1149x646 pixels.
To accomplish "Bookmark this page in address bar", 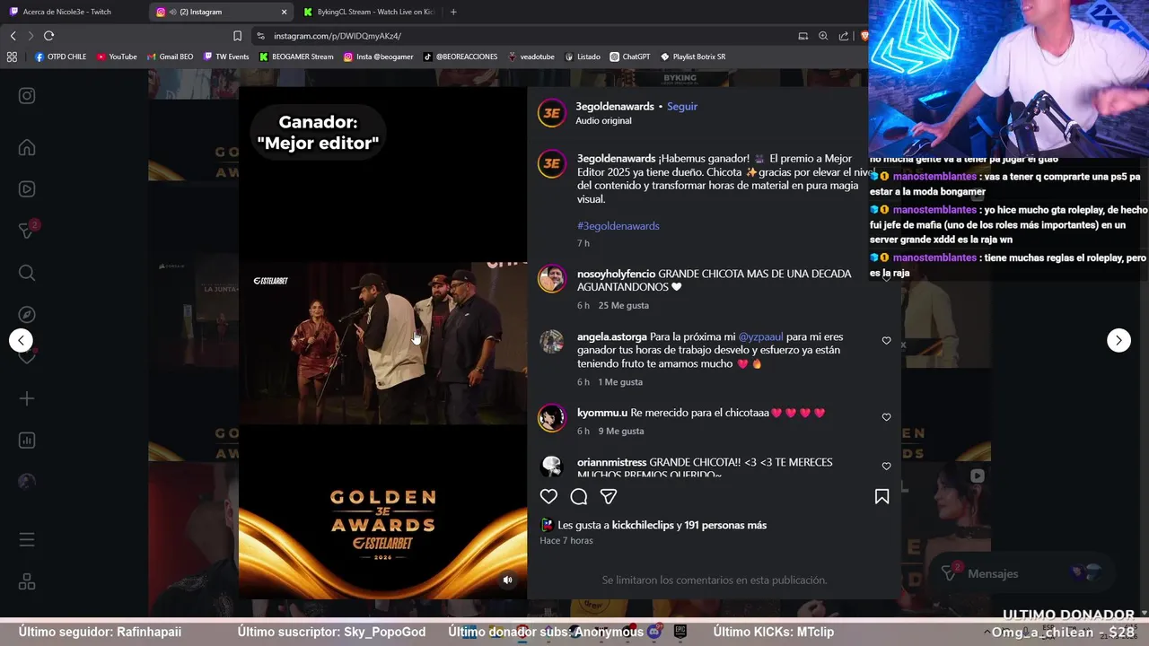I will tap(237, 36).
